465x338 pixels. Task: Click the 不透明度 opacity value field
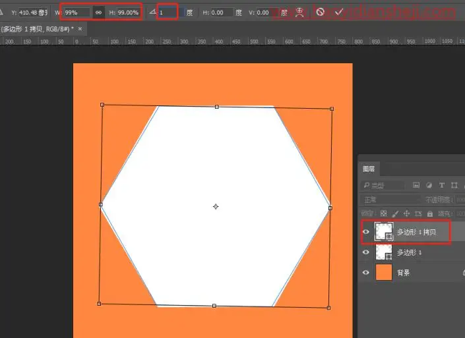460,200
